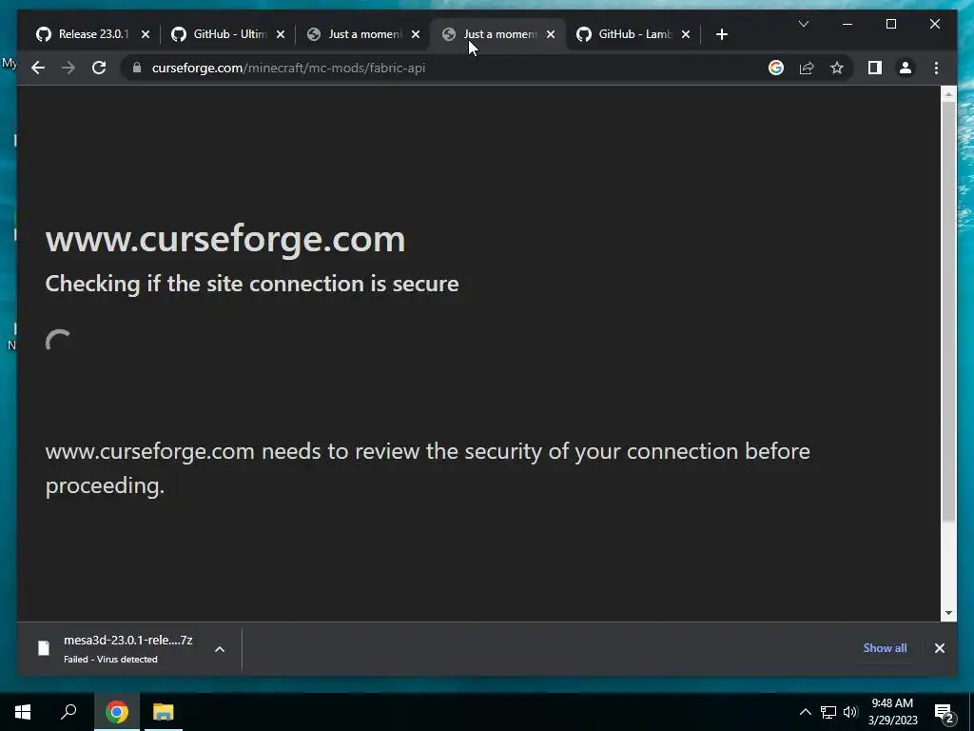The height and width of the screenshot is (731, 974).
Task: Bookmark this page with the star icon
Action: 837,68
